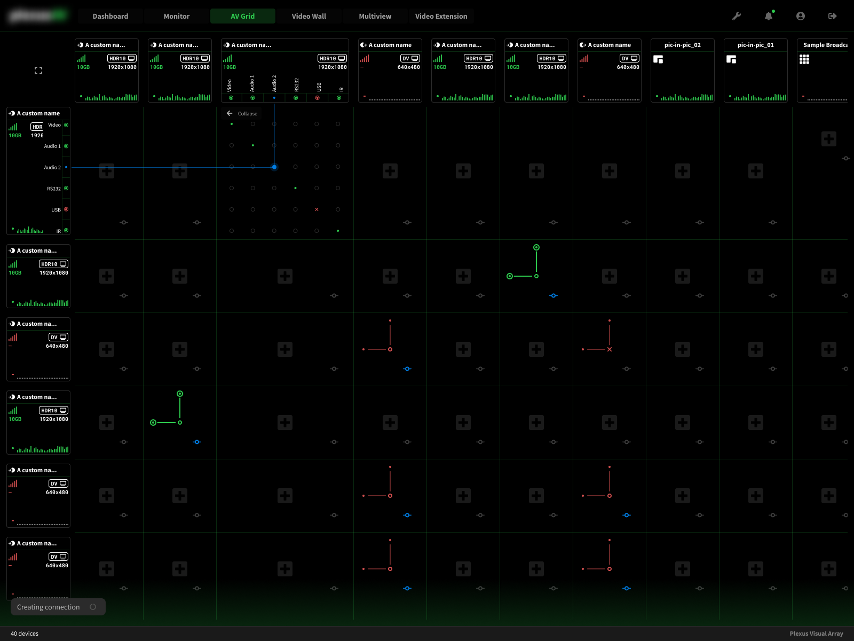Click the red X crosspoint at USB intersection
This screenshot has width=854, height=641.
(317, 209)
